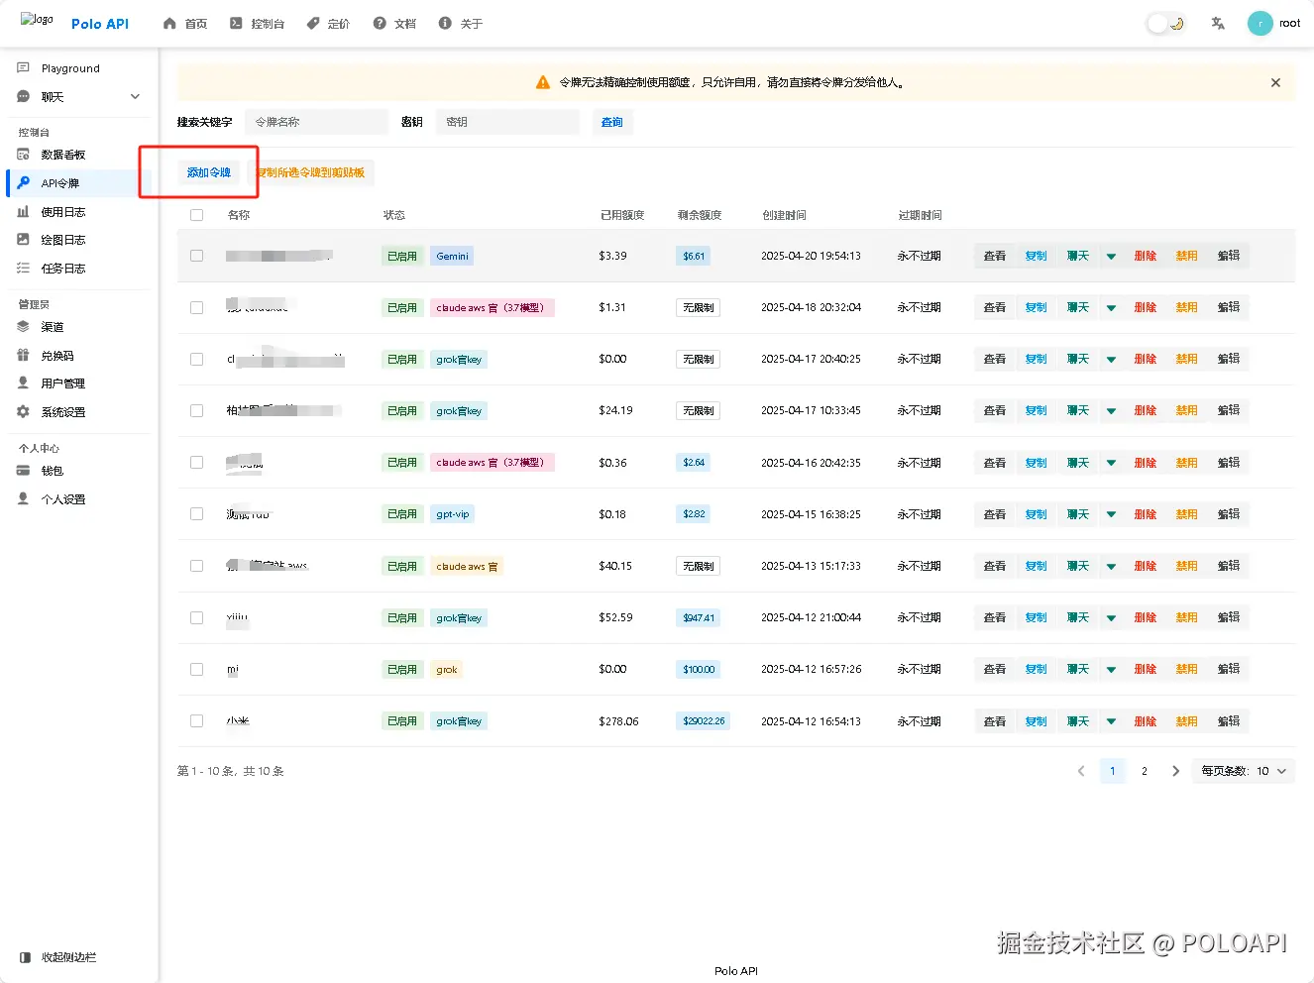Tick the checkbox for the $24.19 token row
Viewport: 1314px width, 983px height.
[196, 410]
